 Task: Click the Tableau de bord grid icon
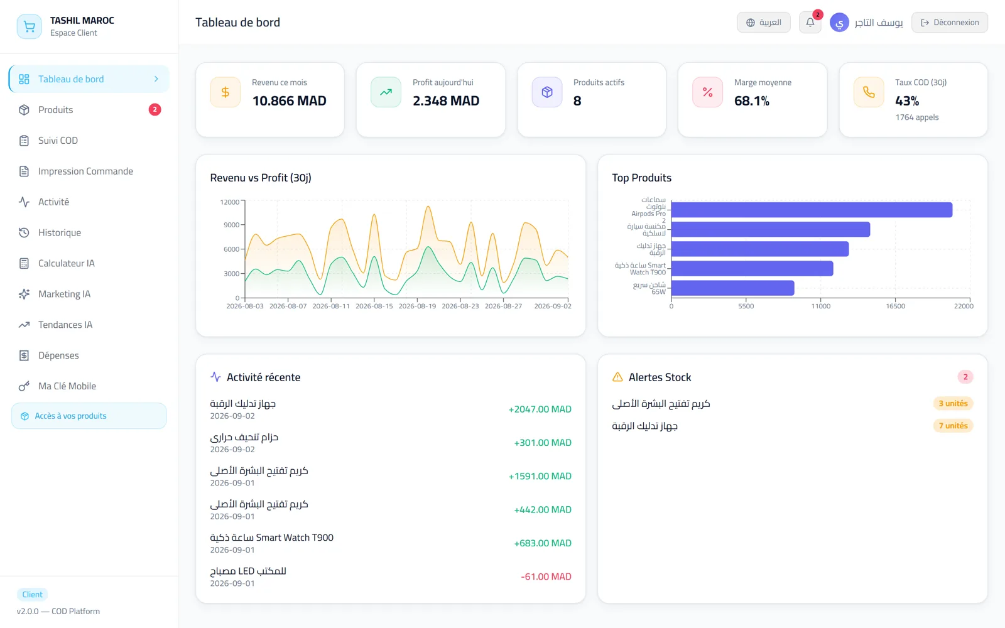[24, 79]
